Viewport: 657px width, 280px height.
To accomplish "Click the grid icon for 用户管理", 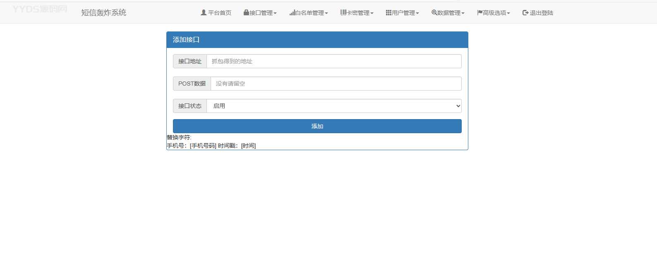I will [x=388, y=13].
